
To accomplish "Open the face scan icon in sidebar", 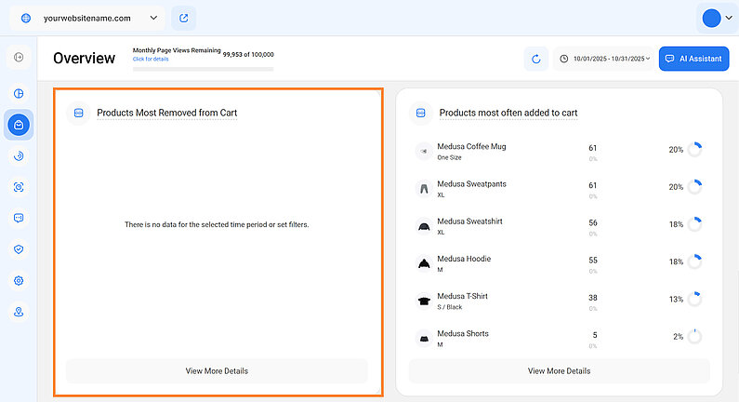I will click(19, 187).
